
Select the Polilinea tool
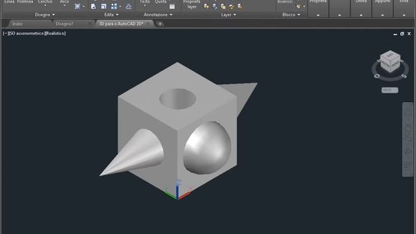click(x=25, y=2)
